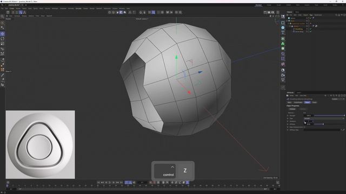The width and height of the screenshot is (346, 194).
Task: Click the go to start playback button
Action: 98,182
